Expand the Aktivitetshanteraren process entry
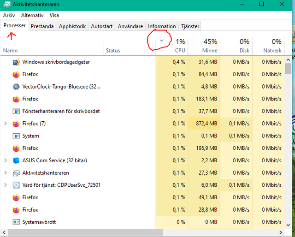Screen dimensions: 295x237 pyautogui.click(x=6, y=172)
